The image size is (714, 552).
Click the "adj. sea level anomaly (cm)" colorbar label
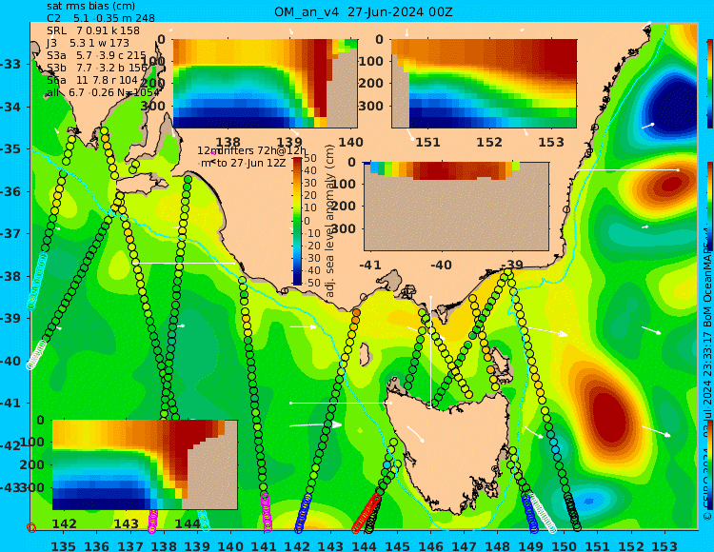[x=330, y=221]
